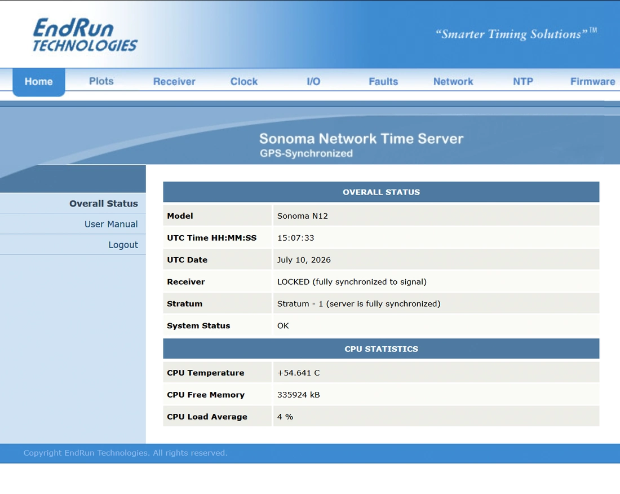Click the Model row label
Viewport: 620px width, 494px height.
180,216
